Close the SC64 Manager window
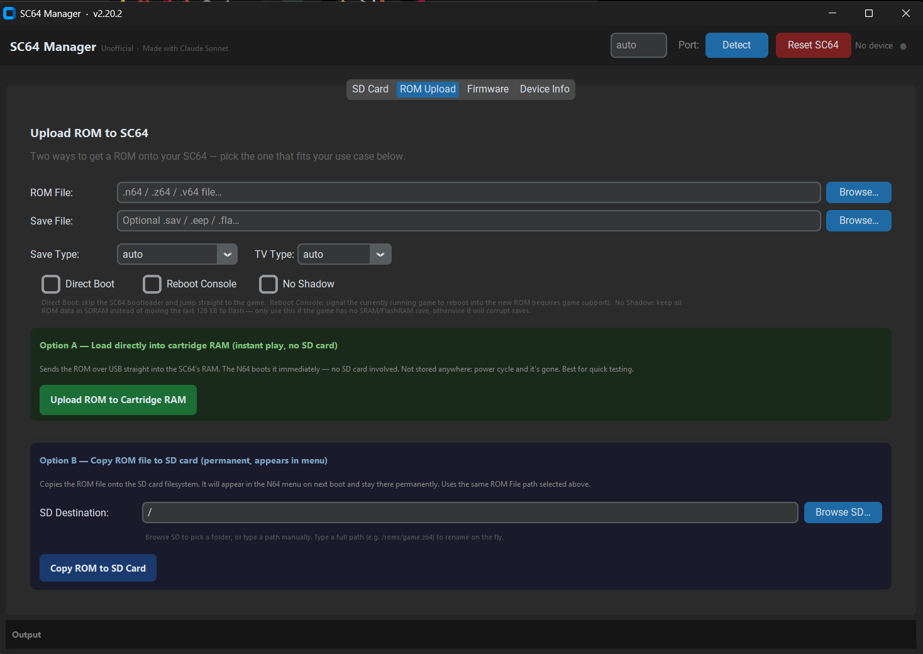This screenshot has height=654, width=923. pyautogui.click(x=906, y=13)
